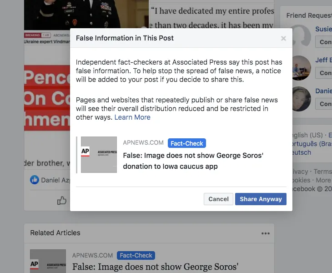The width and height of the screenshot is (332, 273).
Task: Click Danie's name in Friend Requests
Action: tap(323, 91)
